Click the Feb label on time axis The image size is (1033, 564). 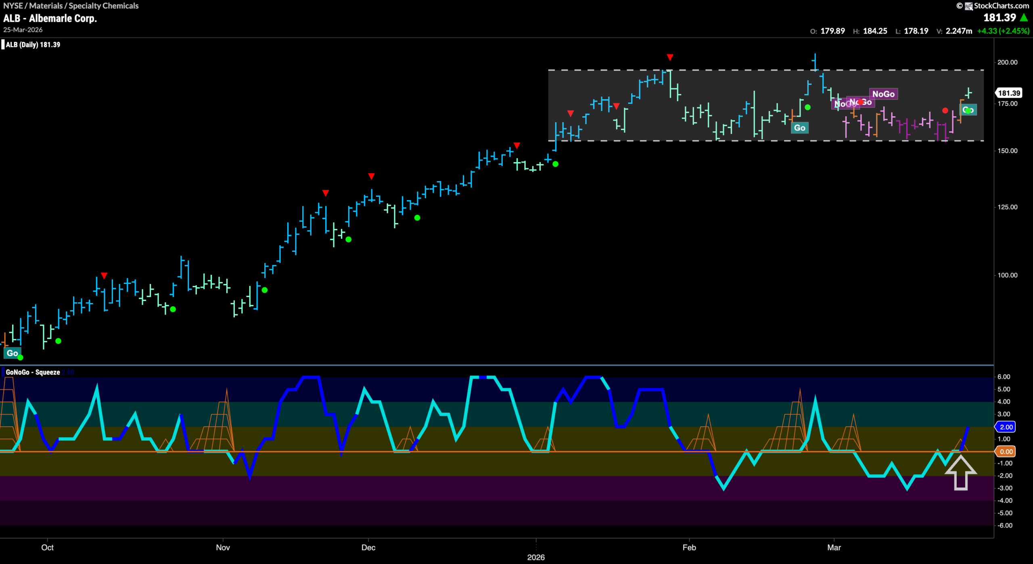(x=689, y=547)
